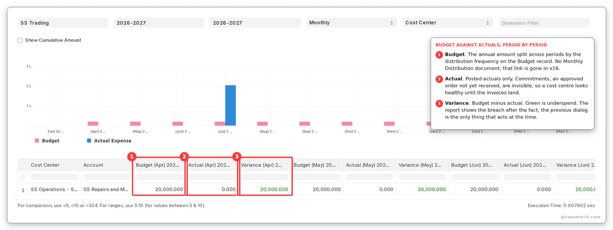Click the filter box under Budget (Apr)
The width and height of the screenshot is (613, 230).
coord(159,177)
